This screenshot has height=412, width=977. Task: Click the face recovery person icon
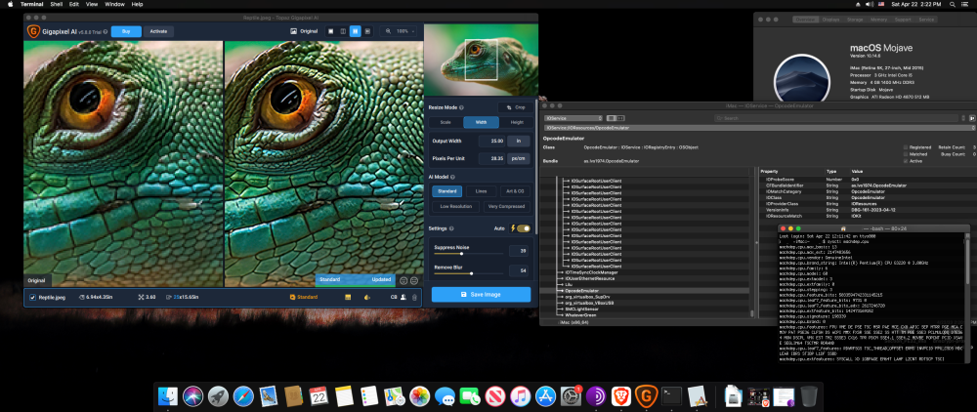click(x=404, y=298)
